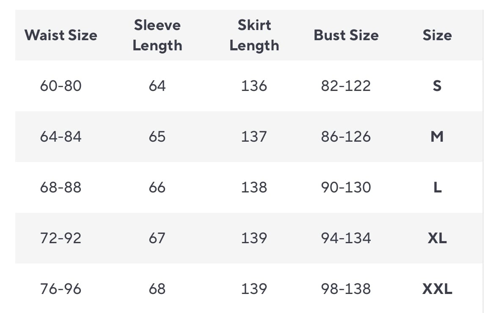499x313 pixels.
Task: Select the Skirt Length column header
Action: tap(254, 35)
